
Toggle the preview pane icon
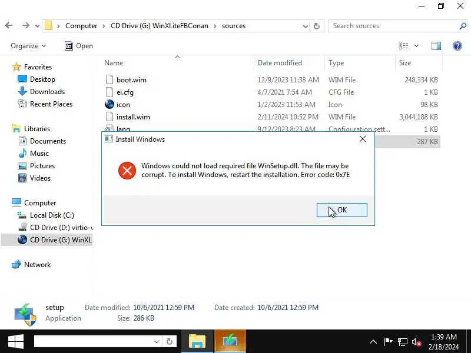tap(436, 46)
